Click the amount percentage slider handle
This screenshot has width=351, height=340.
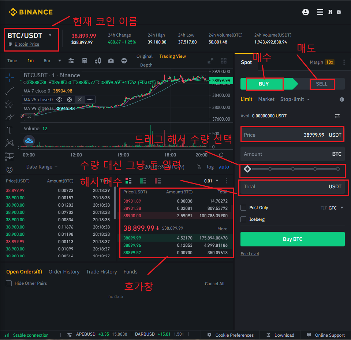point(247,169)
